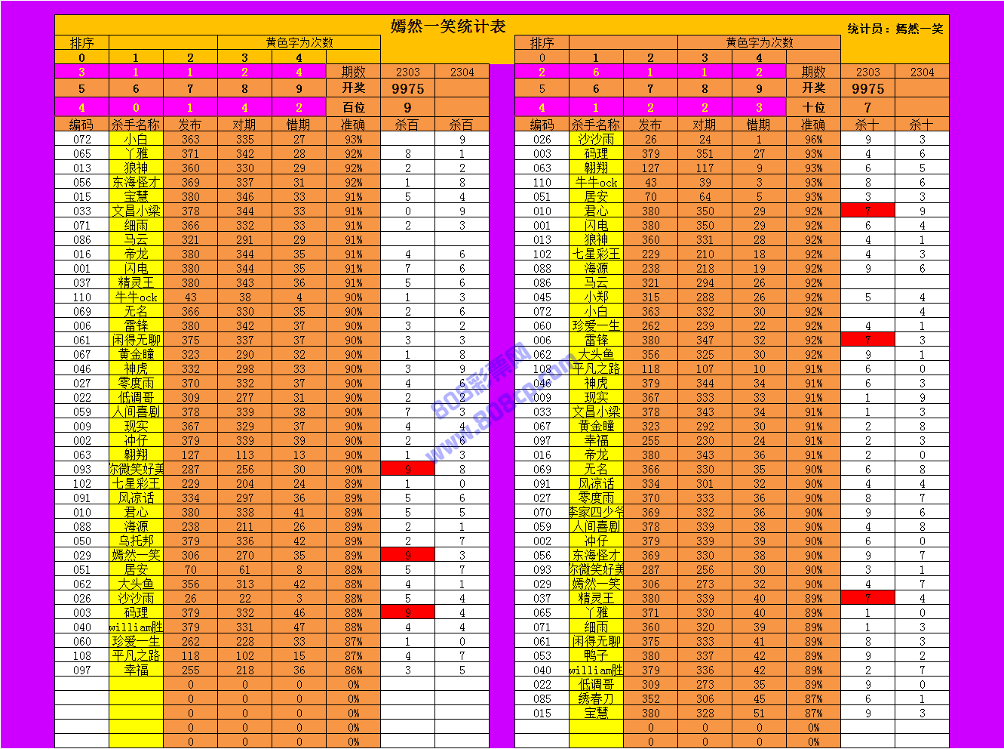Select the 乌托邦 killer name cell
Image resolution: width=1004 pixels, height=749 pixels.
point(136,541)
